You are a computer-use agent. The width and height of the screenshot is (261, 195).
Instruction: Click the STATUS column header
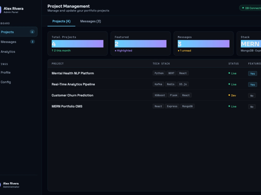(x=233, y=64)
